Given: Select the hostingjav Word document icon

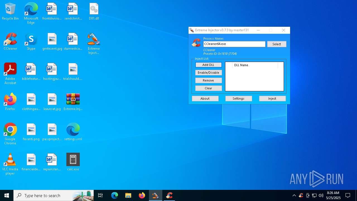Looking at the screenshot, I should pos(52,72).
